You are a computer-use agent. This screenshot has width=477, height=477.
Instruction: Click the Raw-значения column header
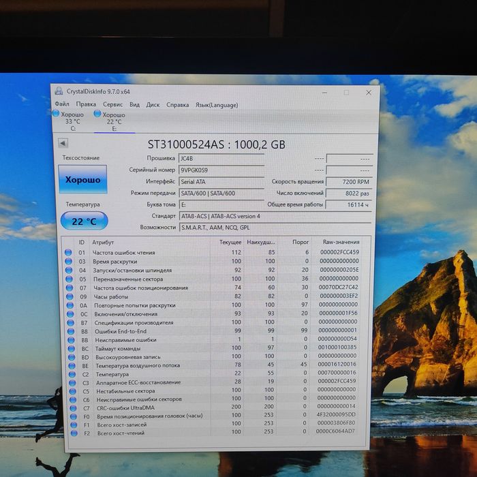[341, 242]
